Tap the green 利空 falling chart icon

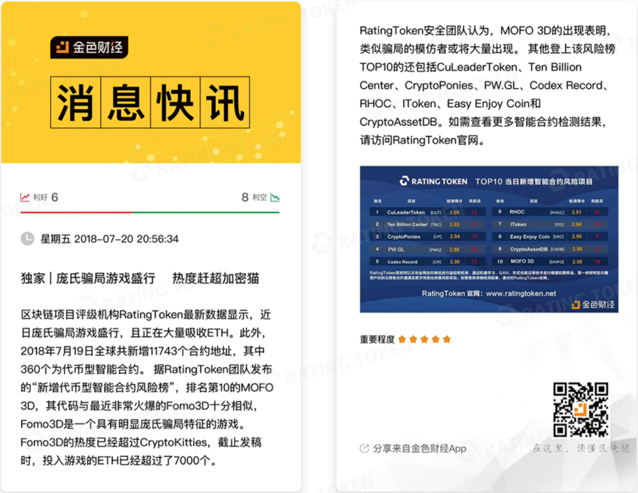pos(275,197)
